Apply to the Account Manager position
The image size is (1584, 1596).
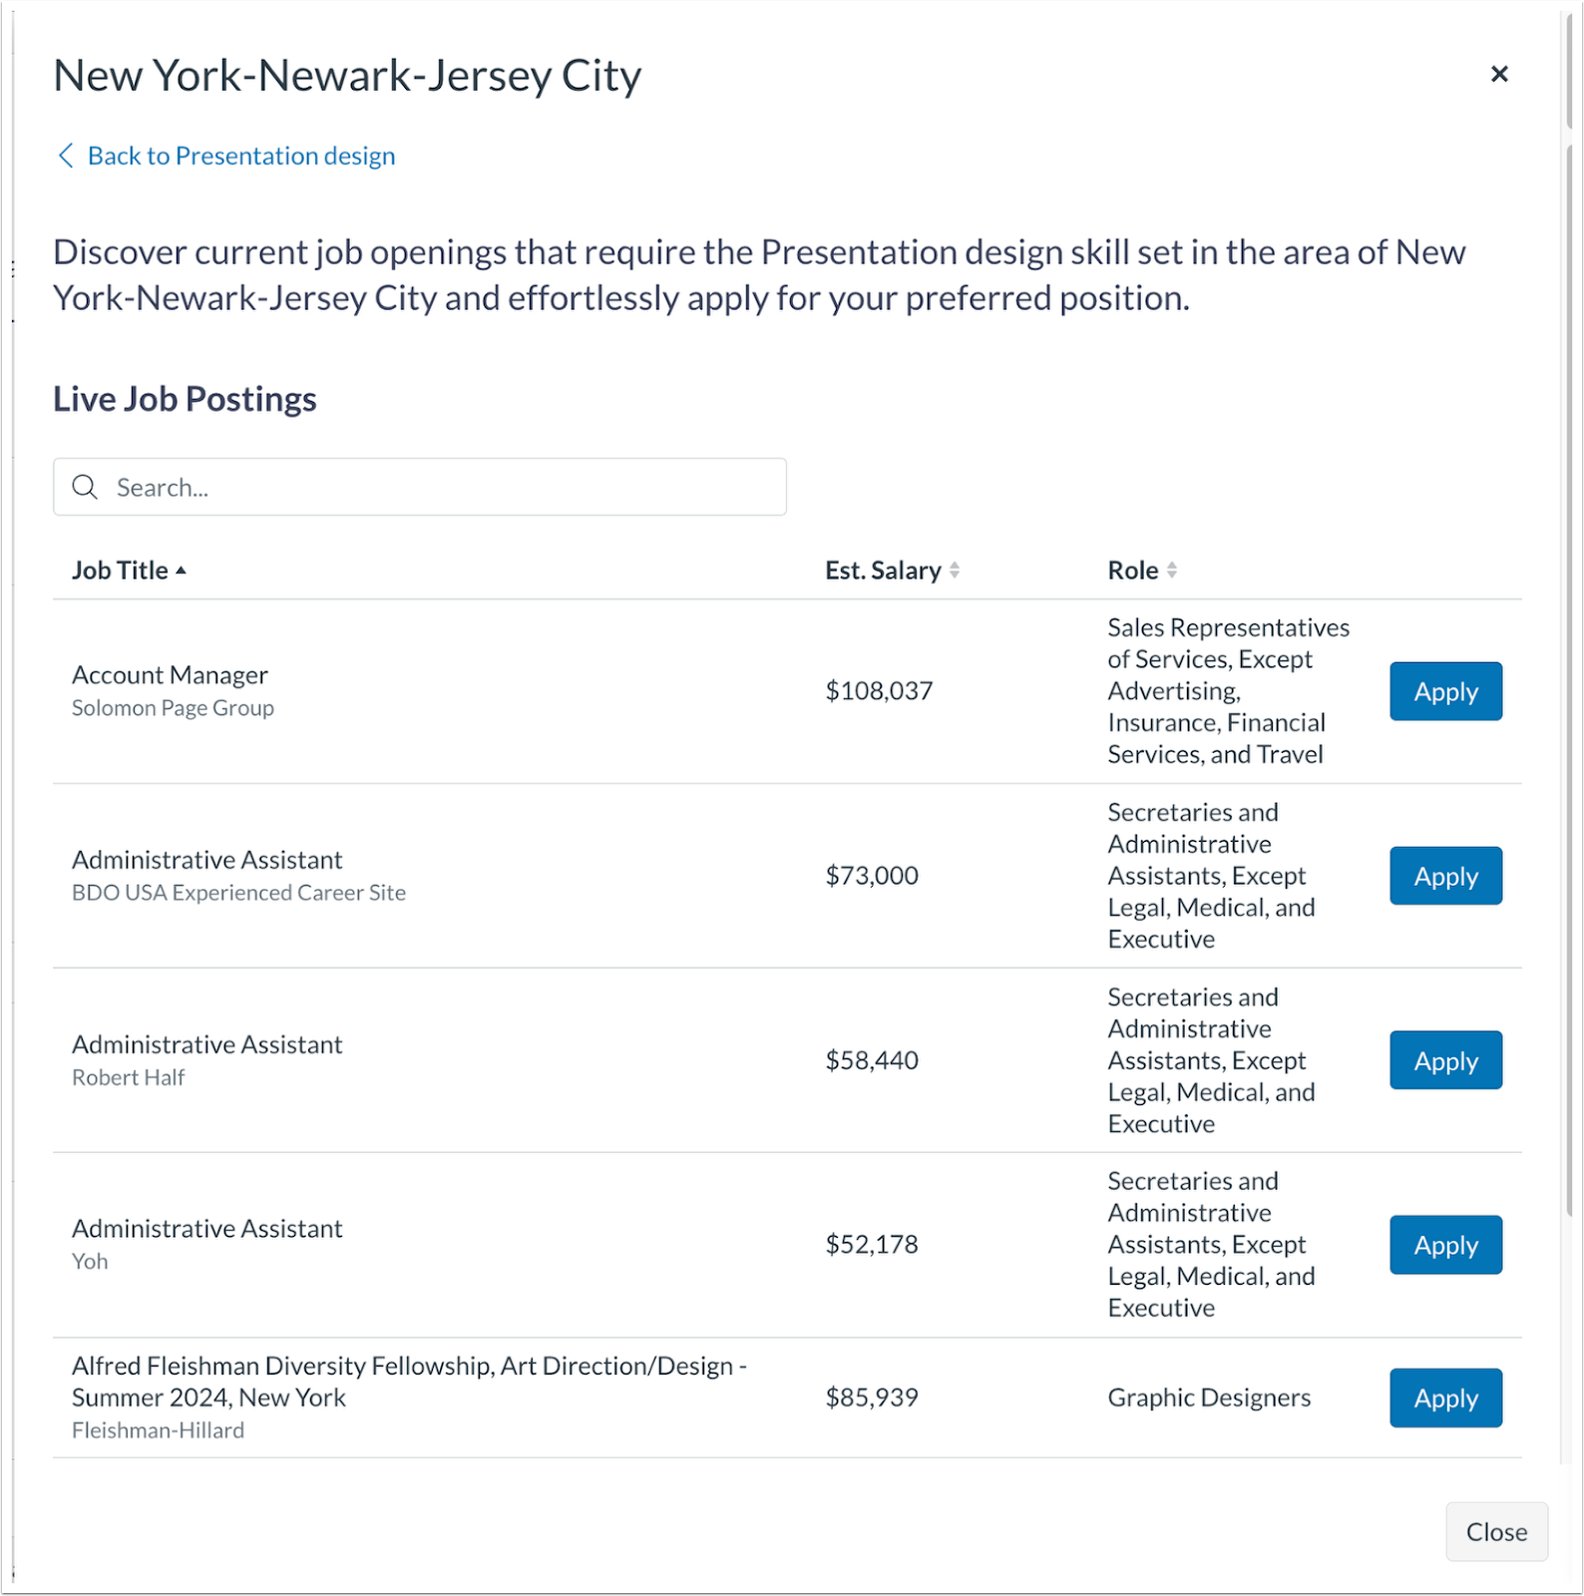coord(1444,691)
